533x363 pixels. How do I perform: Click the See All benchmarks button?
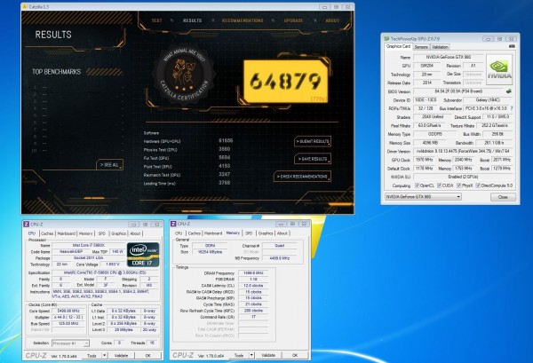coord(108,165)
